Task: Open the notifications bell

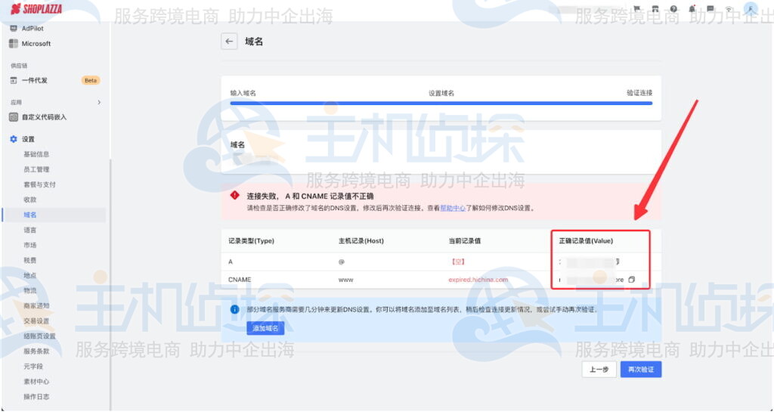Action: click(x=692, y=9)
